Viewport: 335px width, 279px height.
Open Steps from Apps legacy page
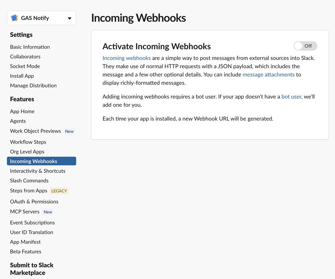click(29, 190)
